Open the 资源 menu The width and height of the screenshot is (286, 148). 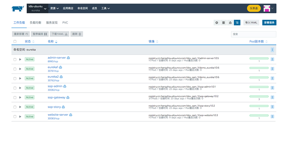point(54,9)
